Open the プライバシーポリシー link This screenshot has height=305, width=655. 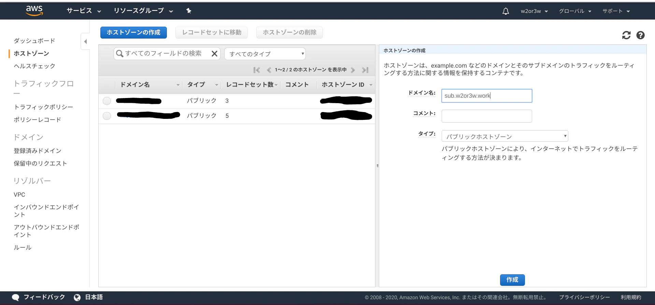(584, 297)
